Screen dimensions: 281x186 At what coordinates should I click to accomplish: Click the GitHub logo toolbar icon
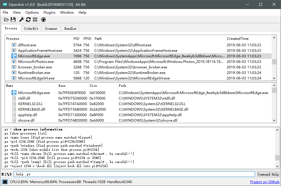pos(43,20)
